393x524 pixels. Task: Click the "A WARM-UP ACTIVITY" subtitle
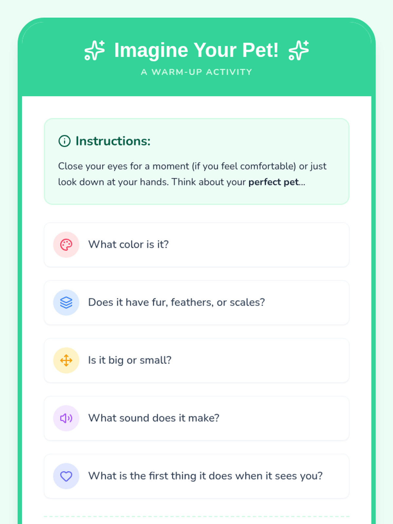(x=196, y=72)
